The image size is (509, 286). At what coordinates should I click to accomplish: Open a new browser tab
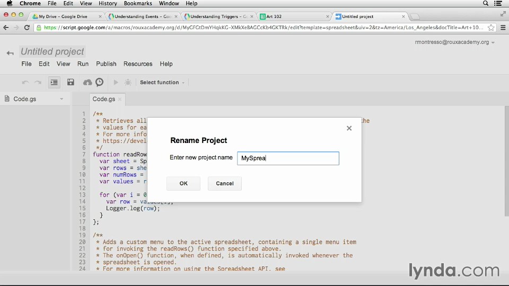click(x=415, y=16)
